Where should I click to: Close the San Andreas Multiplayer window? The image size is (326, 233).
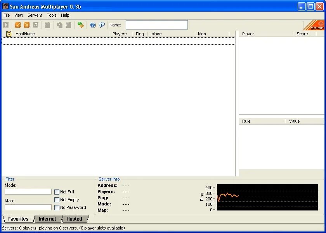point(319,7)
